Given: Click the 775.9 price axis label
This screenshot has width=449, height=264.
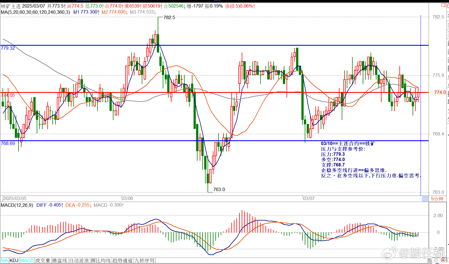Looking at the screenshot, I should pos(438,75).
